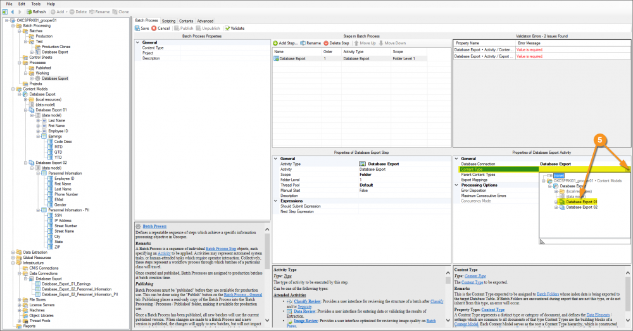Select Database_Export_01_Earnings in the tree

coord(67,284)
